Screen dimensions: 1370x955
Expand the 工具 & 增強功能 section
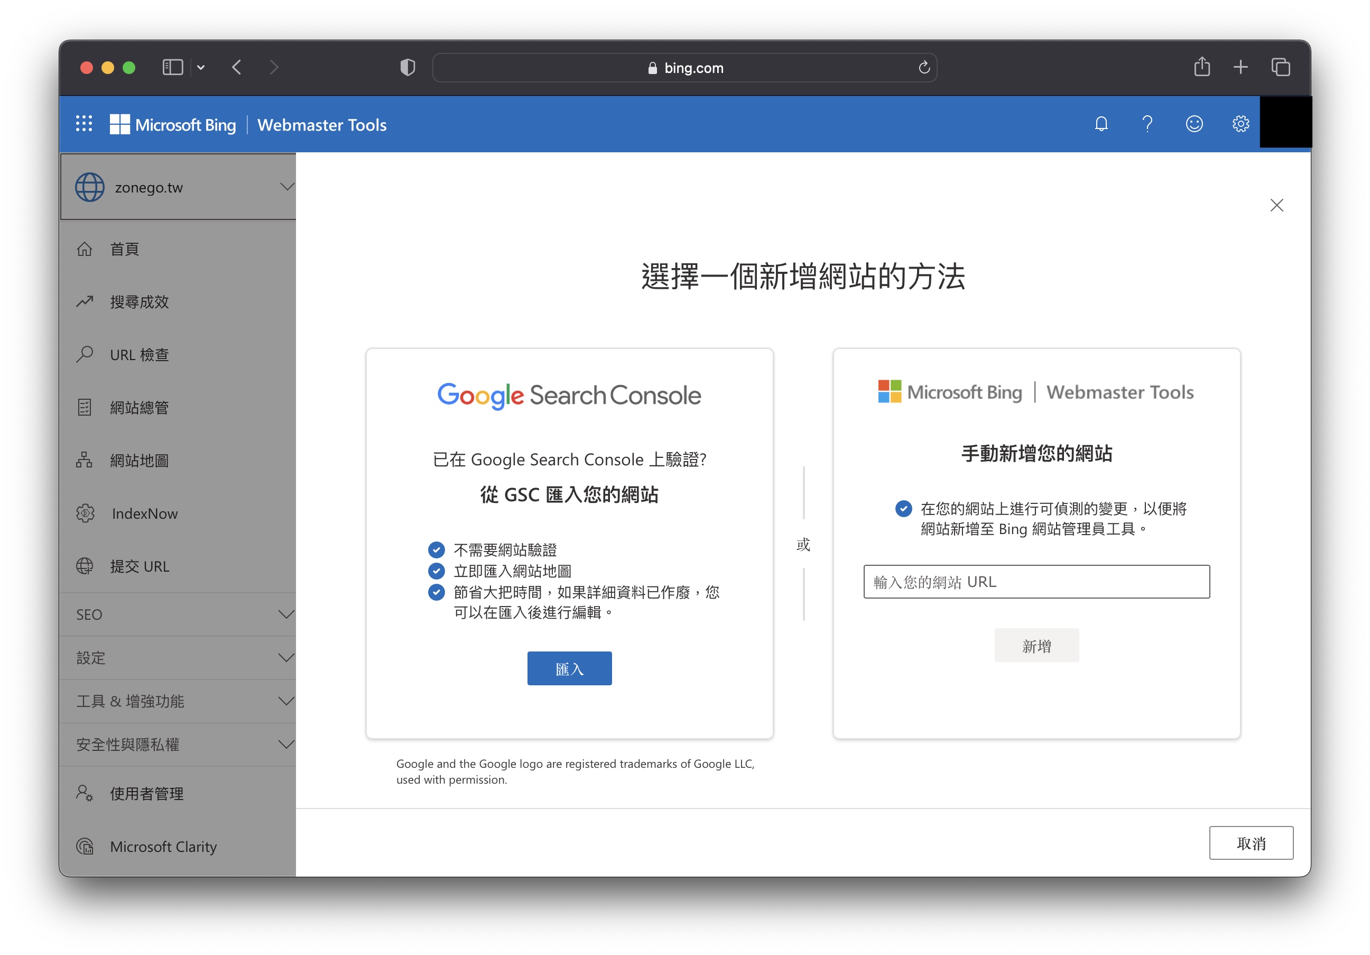[x=178, y=701]
